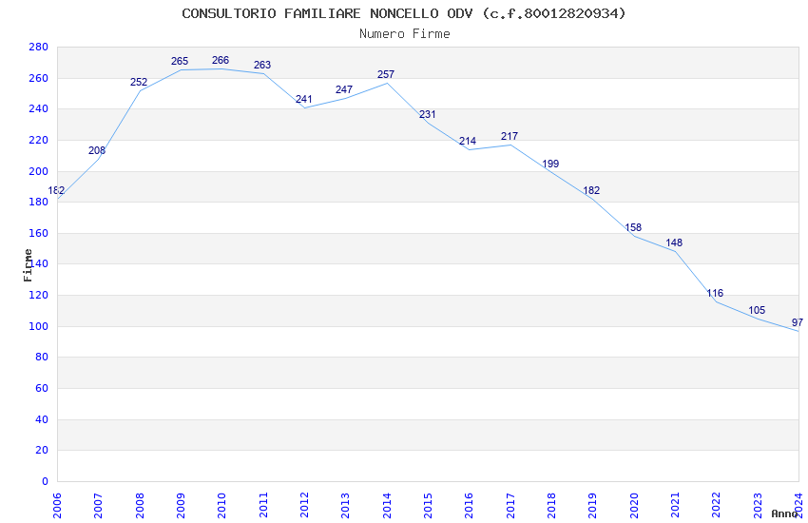Click the 80 value on the y-axis
The image size is (808, 523).
(x=42, y=358)
